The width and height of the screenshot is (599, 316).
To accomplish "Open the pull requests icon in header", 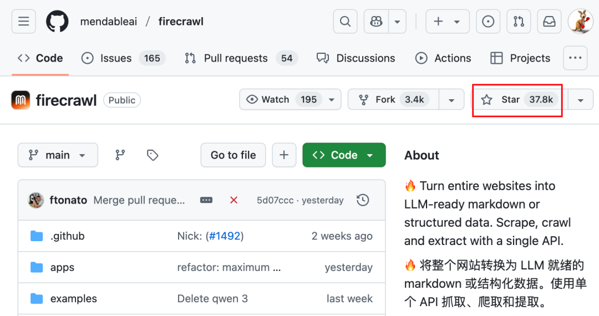I will click(519, 22).
